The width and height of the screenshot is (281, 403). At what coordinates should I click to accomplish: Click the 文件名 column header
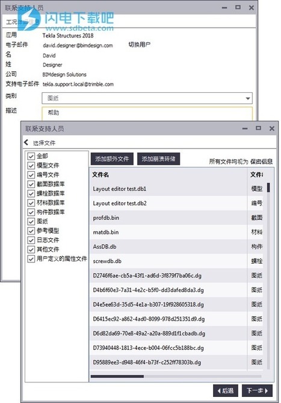click(100, 175)
